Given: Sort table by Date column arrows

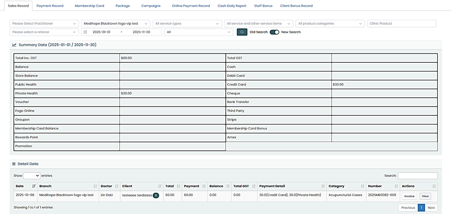Looking at the screenshot, I should (34, 186).
